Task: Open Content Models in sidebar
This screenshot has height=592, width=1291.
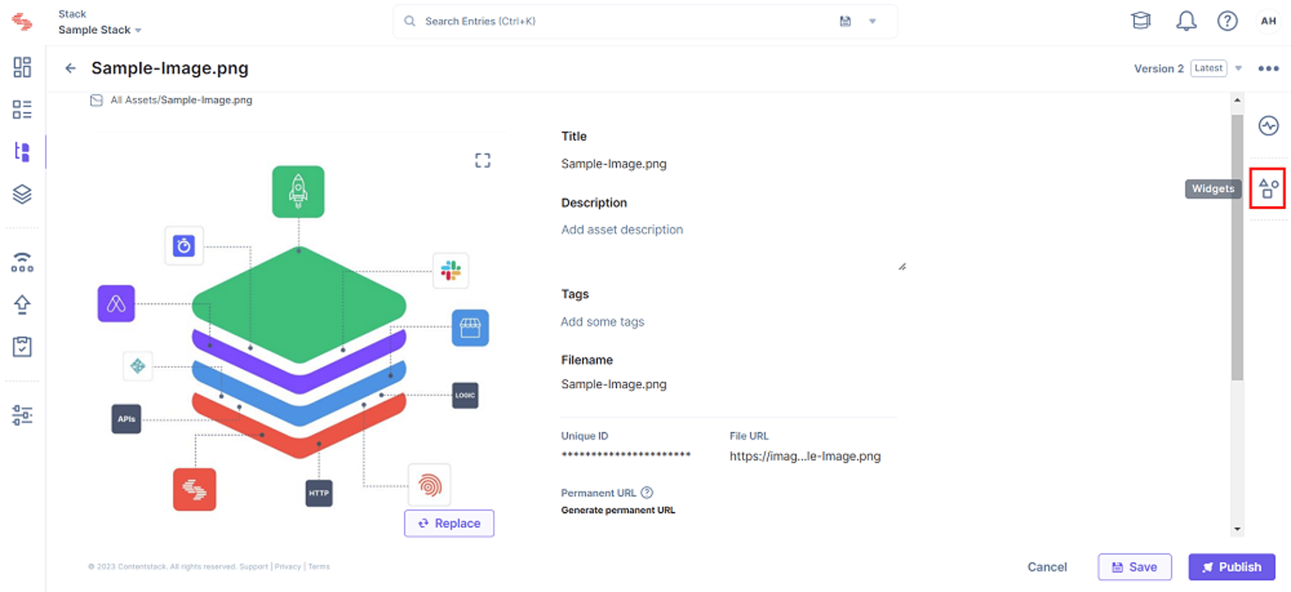Action: tap(22, 152)
